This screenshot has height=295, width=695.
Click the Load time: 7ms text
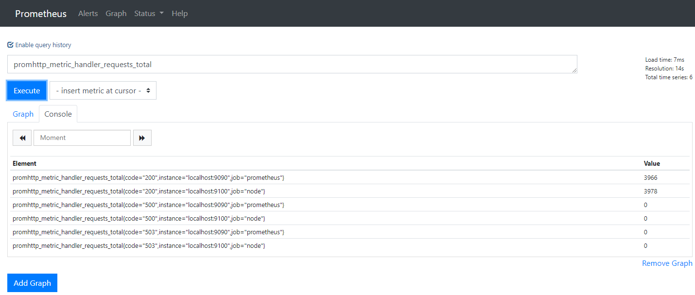coord(665,60)
